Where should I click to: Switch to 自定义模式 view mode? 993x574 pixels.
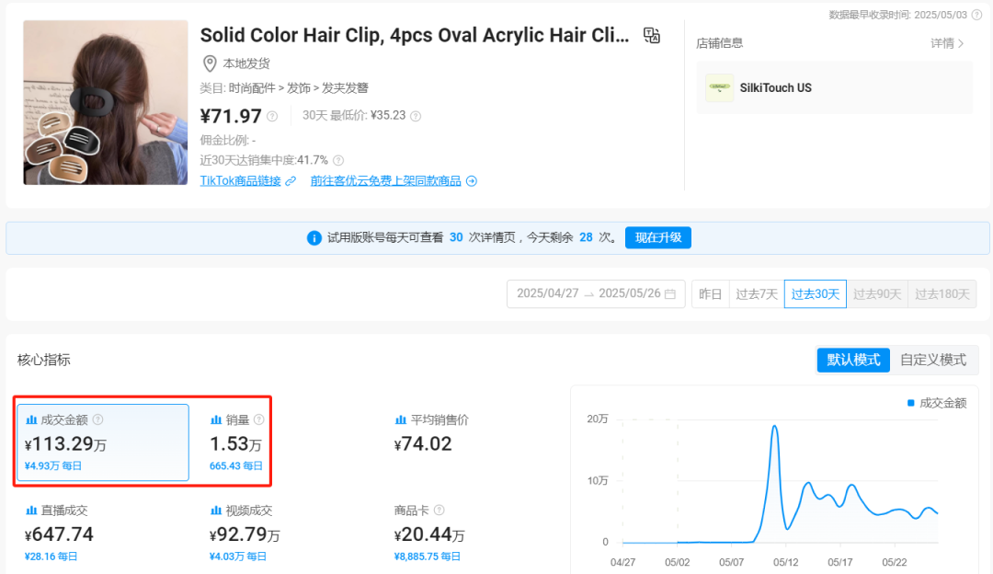point(933,360)
